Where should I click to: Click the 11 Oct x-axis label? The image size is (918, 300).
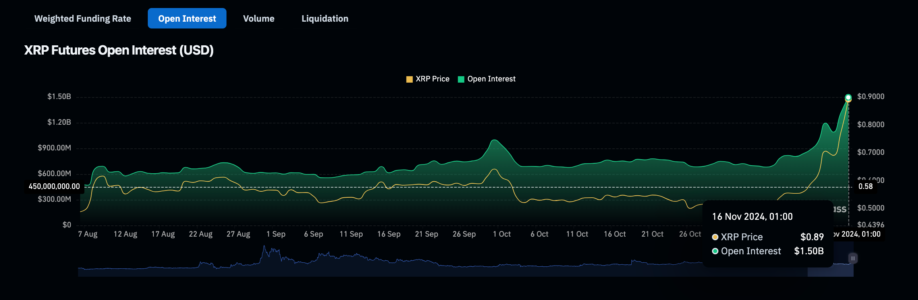pyautogui.click(x=577, y=234)
